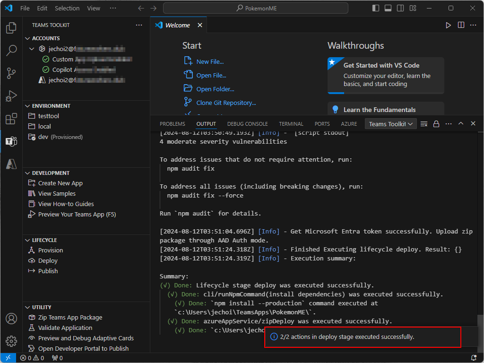Image resolution: width=484 pixels, height=363 pixels.
Task: Open Learn the Fundamentals walkthrough
Action: click(x=386, y=109)
